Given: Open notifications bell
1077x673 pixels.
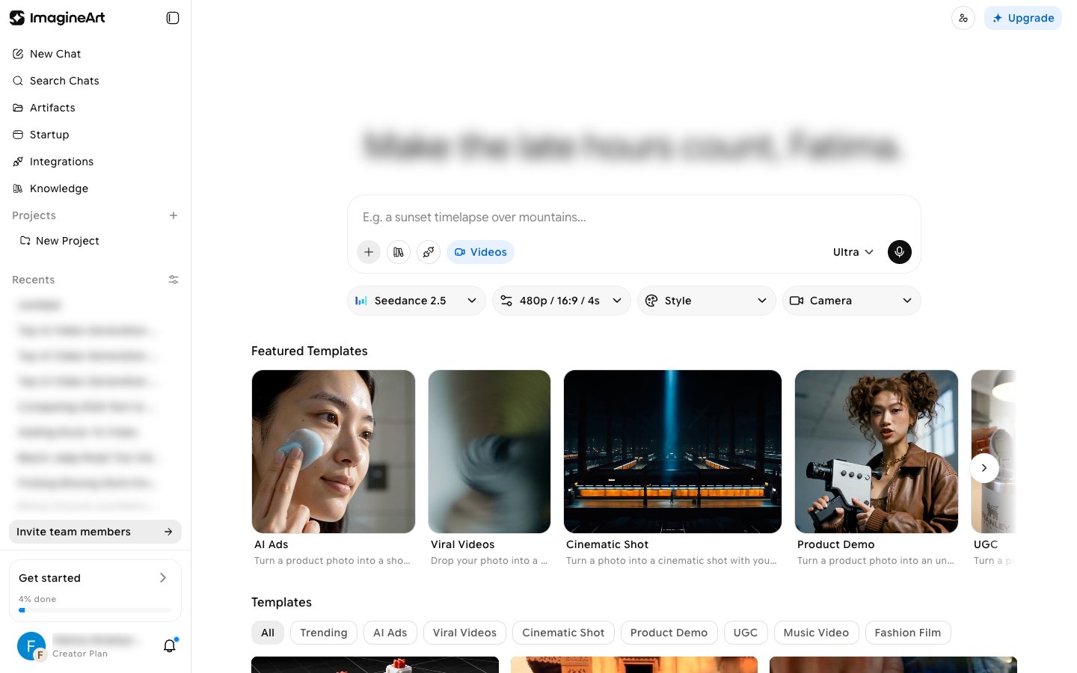Looking at the screenshot, I should tap(170, 645).
